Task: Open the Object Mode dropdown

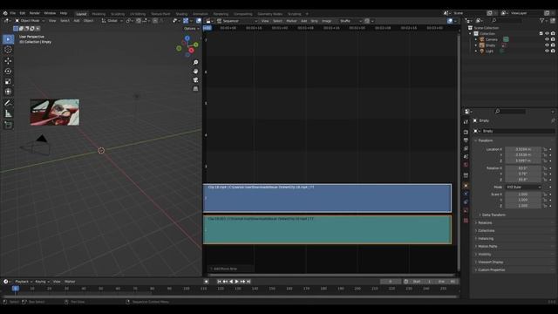Action: pos(29,21)
